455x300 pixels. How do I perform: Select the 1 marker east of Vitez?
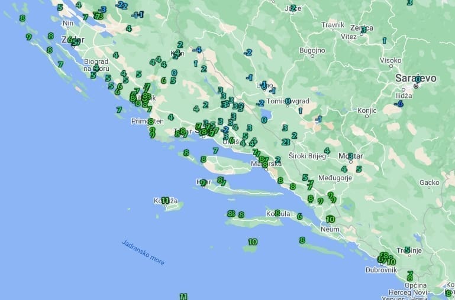[x=385, y=41]
